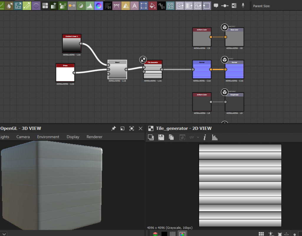Screen dimensions: 302x236
Task: Open the UV dropdown in 2D view
Action: (194, 137)
